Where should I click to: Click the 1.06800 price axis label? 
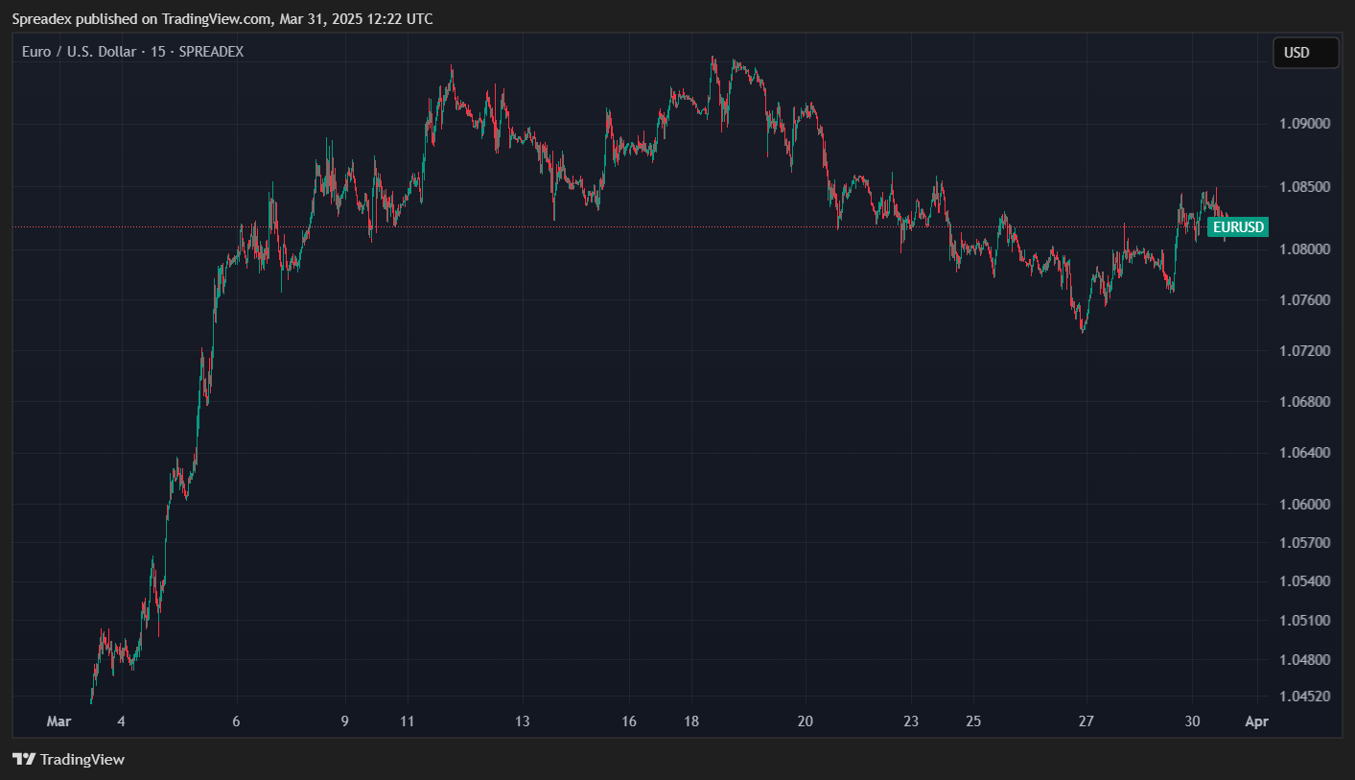[x=1304, y=401]
